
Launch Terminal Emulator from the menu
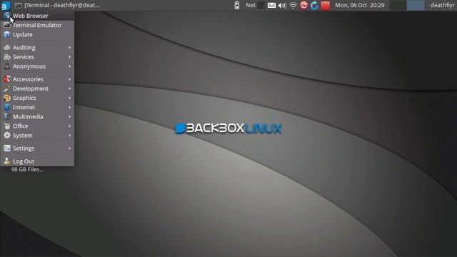coord(37,25)
